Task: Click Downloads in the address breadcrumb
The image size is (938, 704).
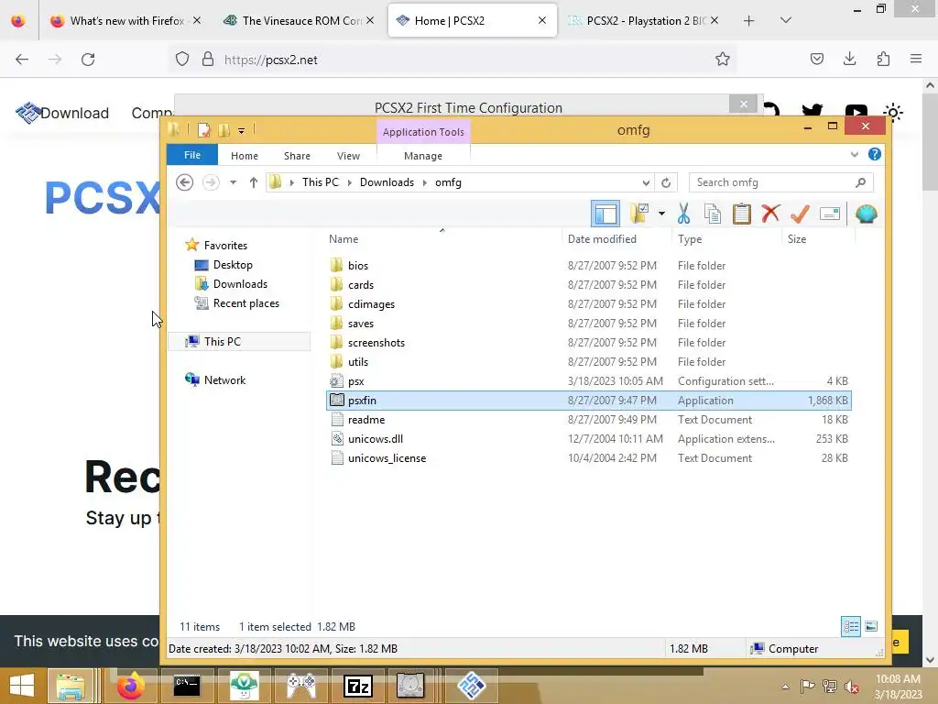Action: click(387, 182)
